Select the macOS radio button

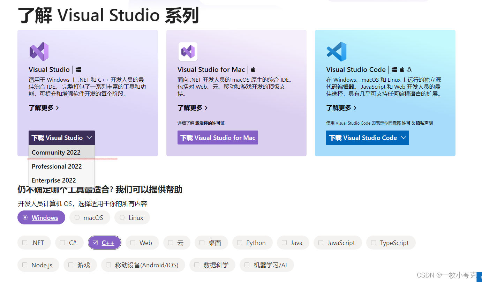point(77,217)
